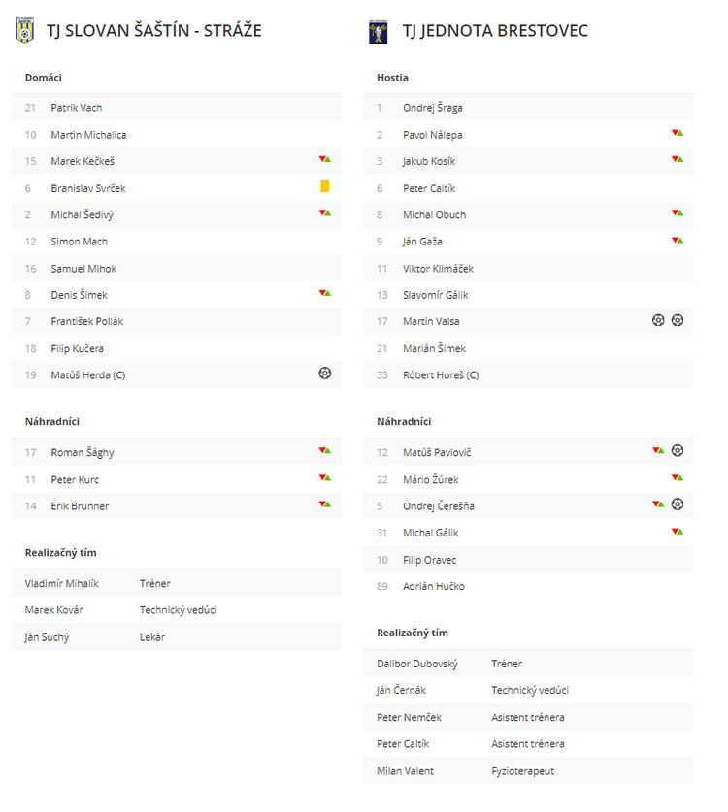Select player František Pollák
Screen dimensions: 728x812
tap(87, 321)
